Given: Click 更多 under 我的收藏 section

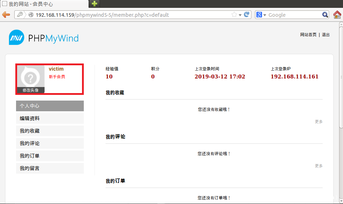Looking at the screenshot, I should 319,122.
